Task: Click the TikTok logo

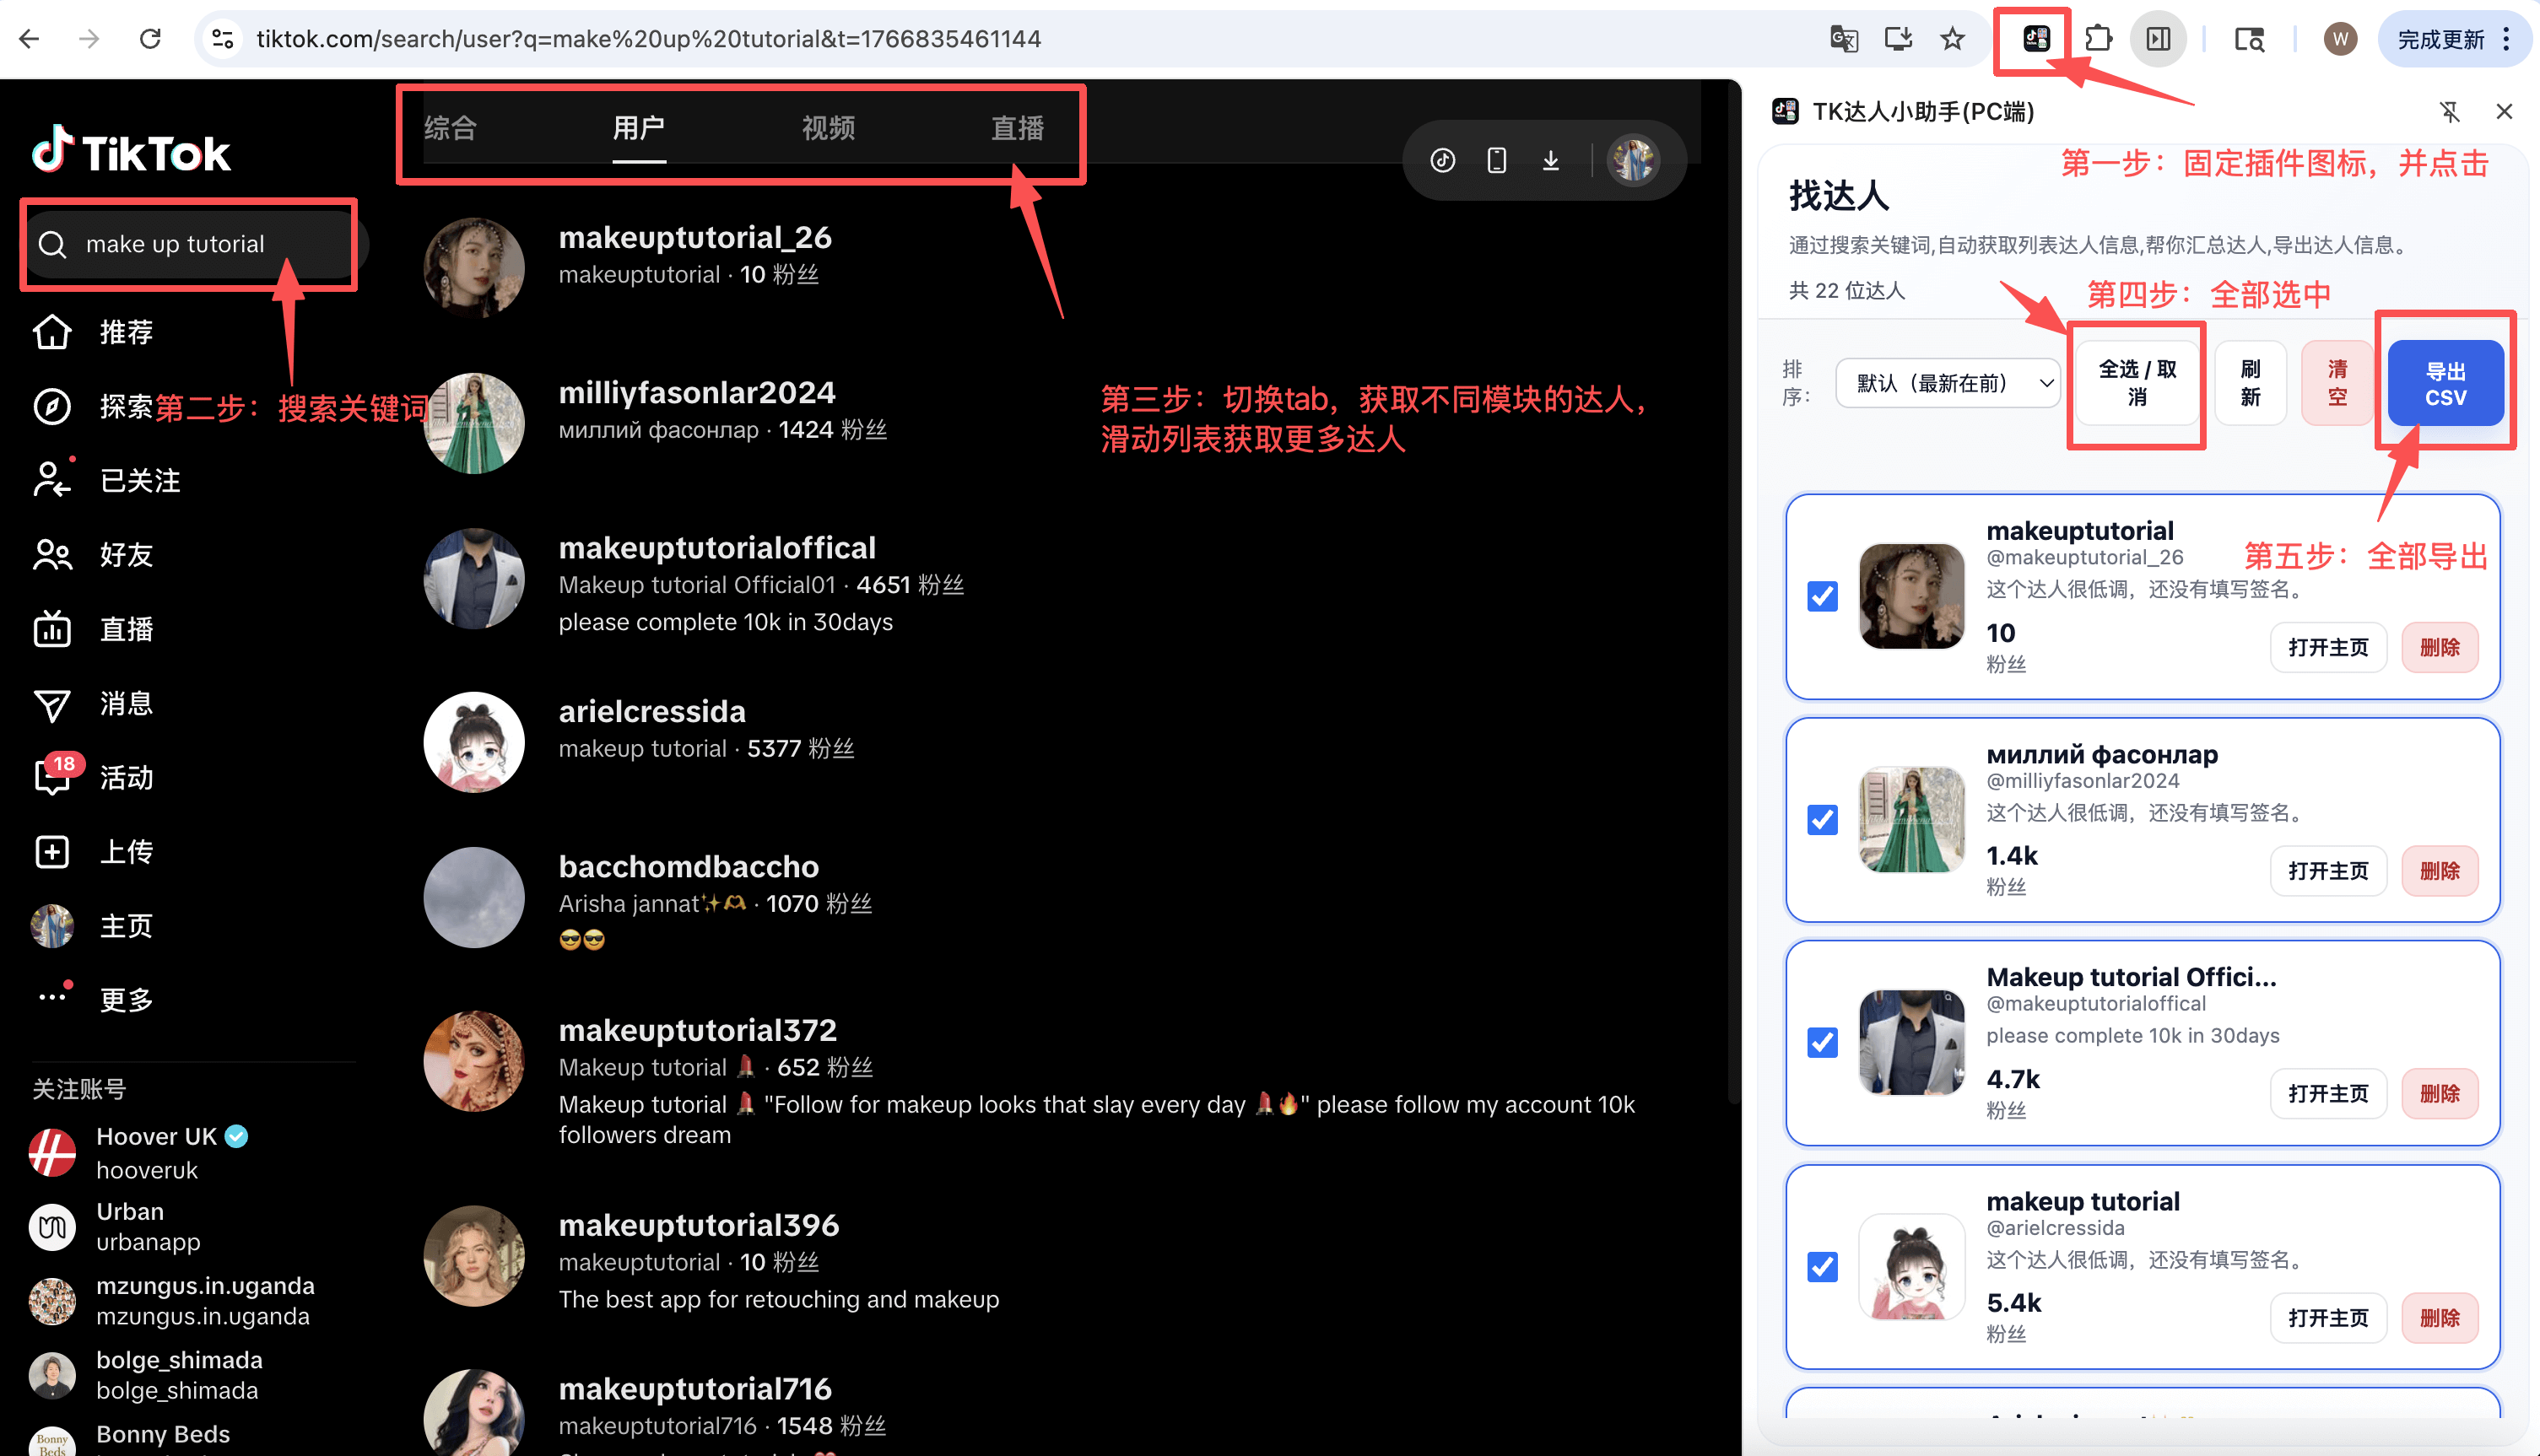Action: (x=131, y=152)
